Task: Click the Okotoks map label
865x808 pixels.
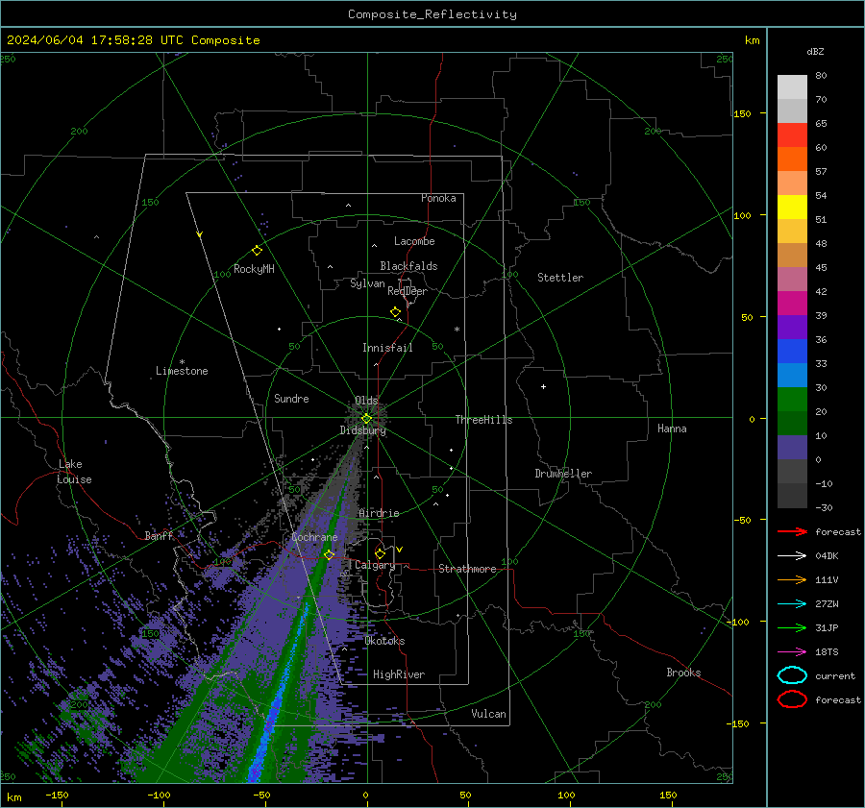Action: 384,641
